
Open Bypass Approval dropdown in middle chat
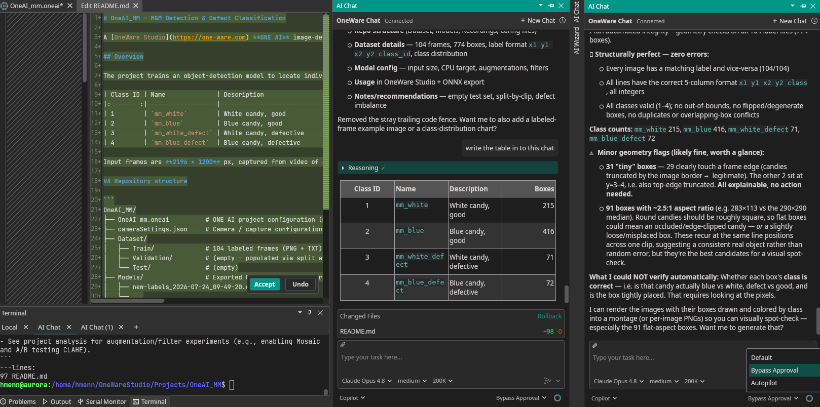[x=521, y=398]
